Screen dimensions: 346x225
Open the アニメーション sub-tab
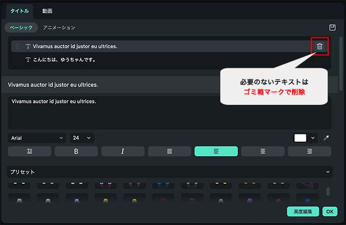click(x=59, y=27)
